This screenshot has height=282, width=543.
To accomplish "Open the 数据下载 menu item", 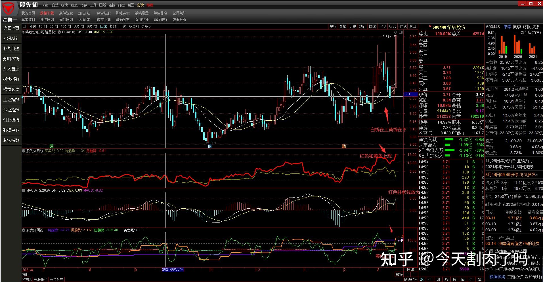I will (x=47, y=13).
